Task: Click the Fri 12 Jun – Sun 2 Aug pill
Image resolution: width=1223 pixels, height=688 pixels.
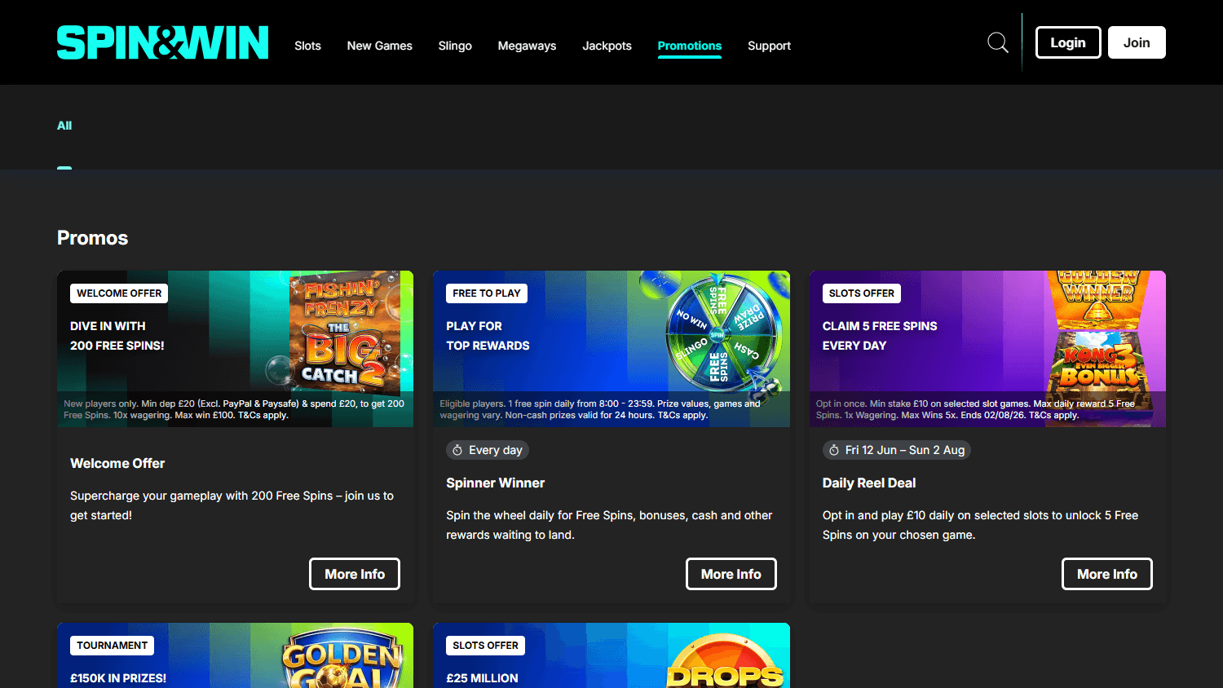Action: pyautogui.click(x=897, y=450)
